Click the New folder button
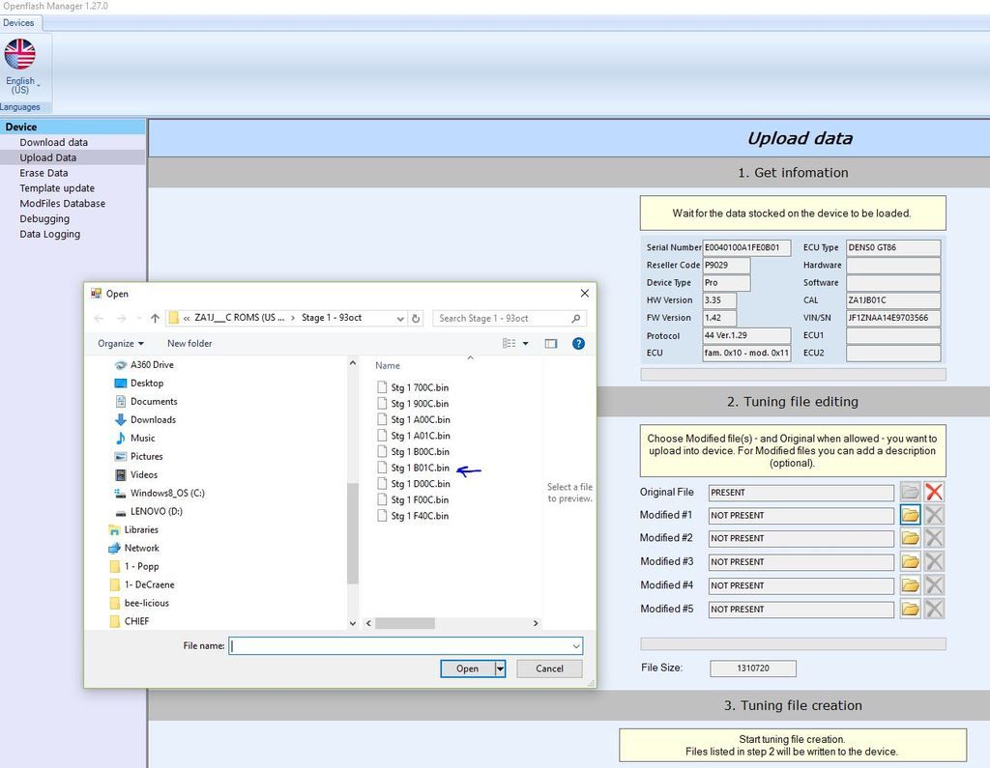This screenshot has width=990, height=768. [189, 343]
